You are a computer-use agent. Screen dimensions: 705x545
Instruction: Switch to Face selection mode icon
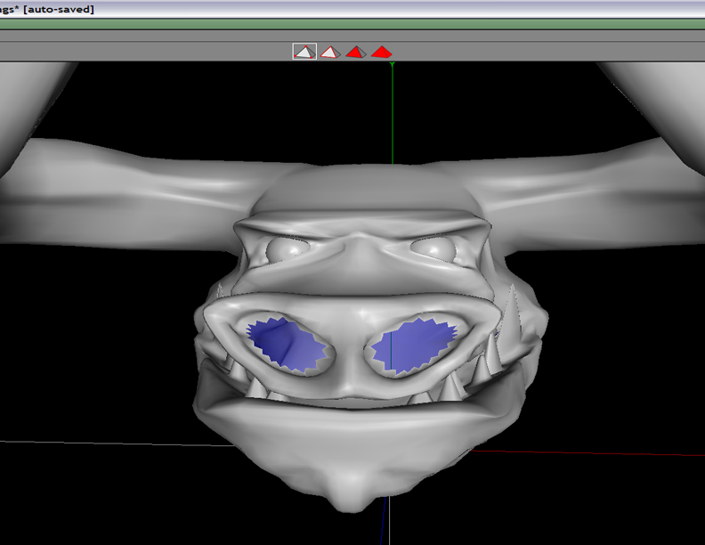tap(356, 52)
